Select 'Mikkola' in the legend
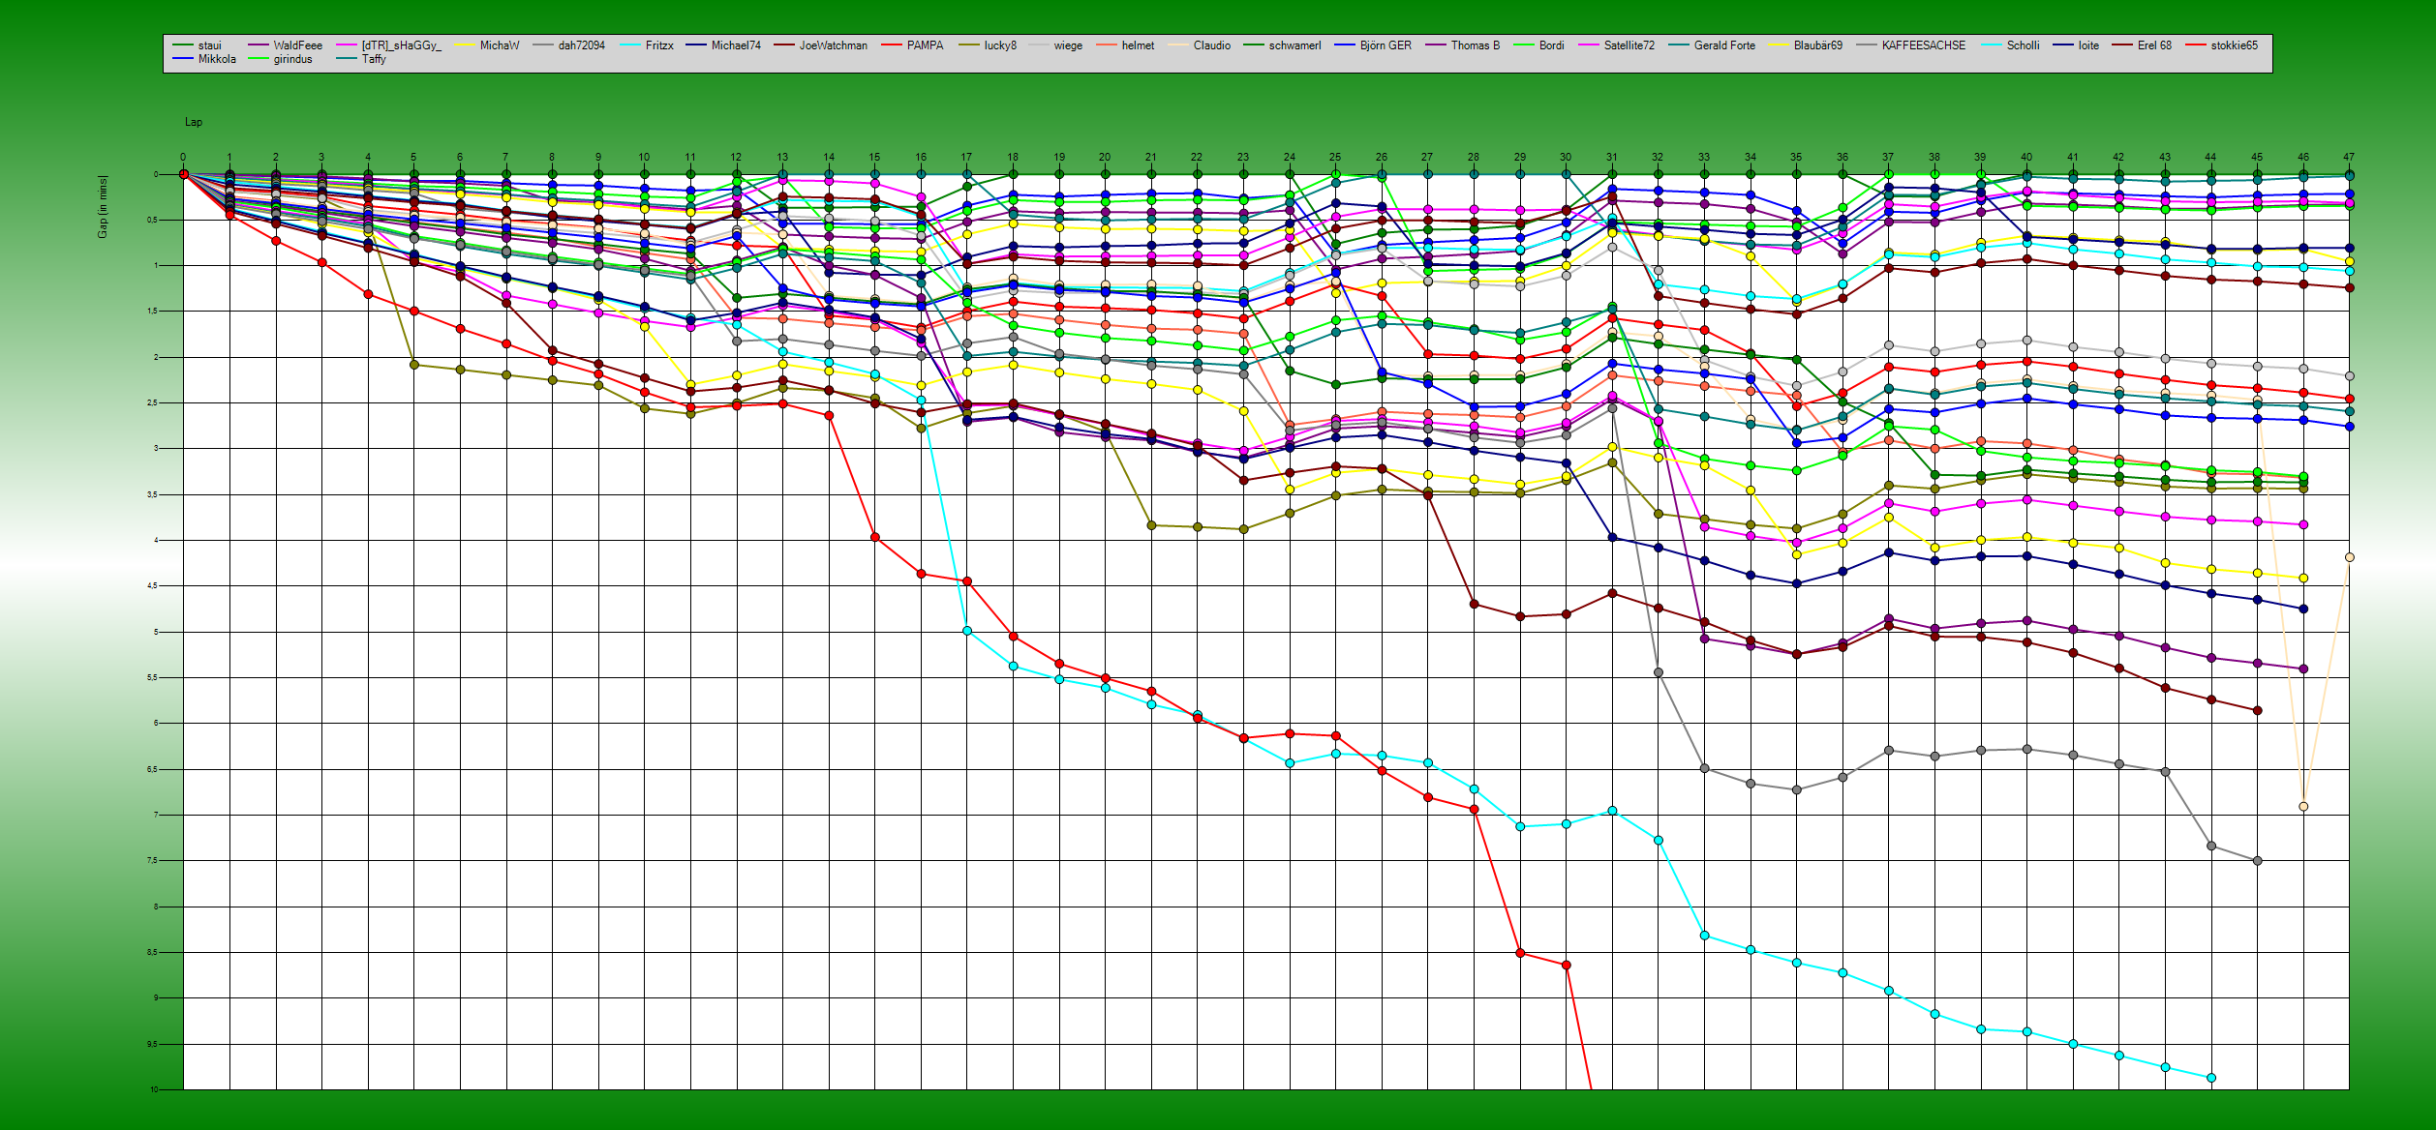This screenshot has width=2436, height=1130. 217,59
